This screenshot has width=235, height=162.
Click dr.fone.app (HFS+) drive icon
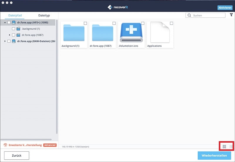coord(14,23)
